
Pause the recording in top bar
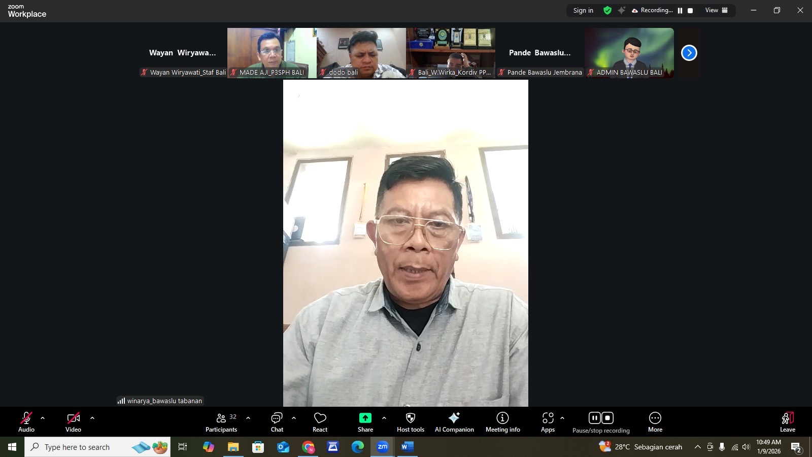click(680, 11)
